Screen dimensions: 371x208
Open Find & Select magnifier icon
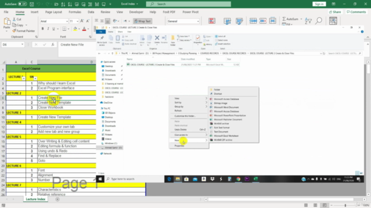(x=319, y=21)
